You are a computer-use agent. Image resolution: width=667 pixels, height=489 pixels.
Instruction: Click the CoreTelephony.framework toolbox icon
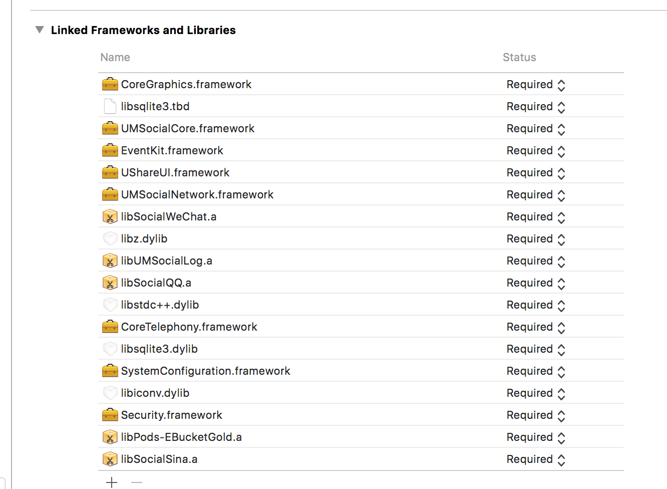pos(110,327)
